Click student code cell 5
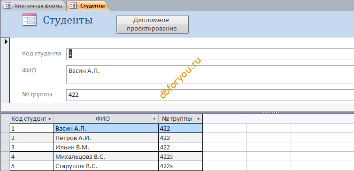Screen dimensions: 354x171 (x=32, y=166)
